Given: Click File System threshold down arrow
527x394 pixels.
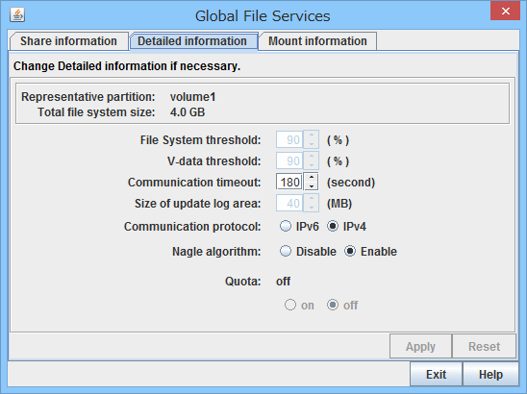Looking at the screenshot, I should 312,144.
